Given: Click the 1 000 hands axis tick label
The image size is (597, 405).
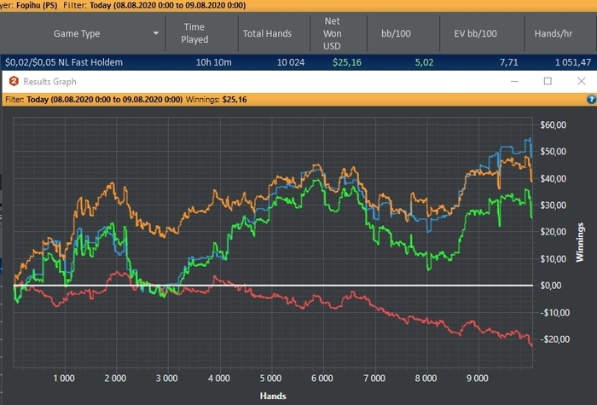Looking at the screenshot, I should [x=64, y=379].
